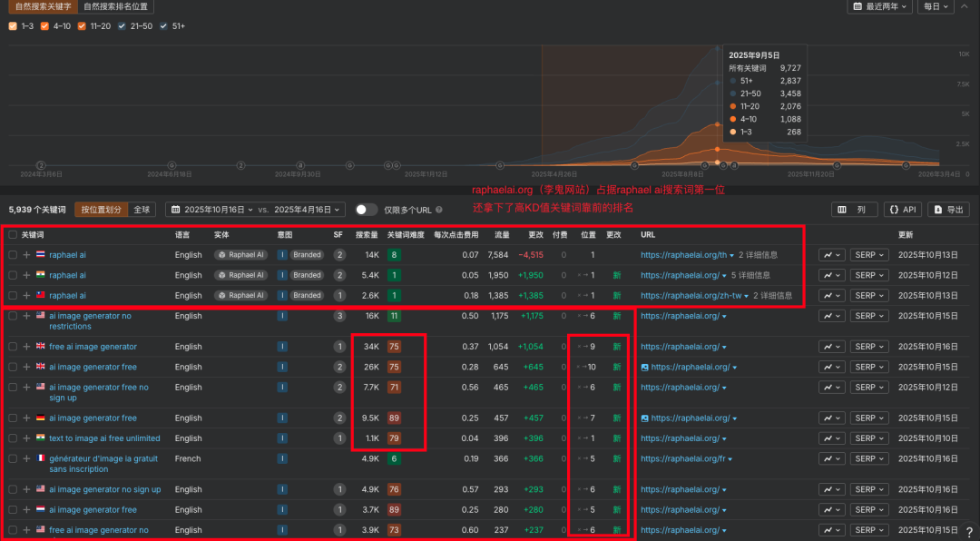Toggle the 51+ position checkbox
This screenshot has width=980, height=541.
163,26
